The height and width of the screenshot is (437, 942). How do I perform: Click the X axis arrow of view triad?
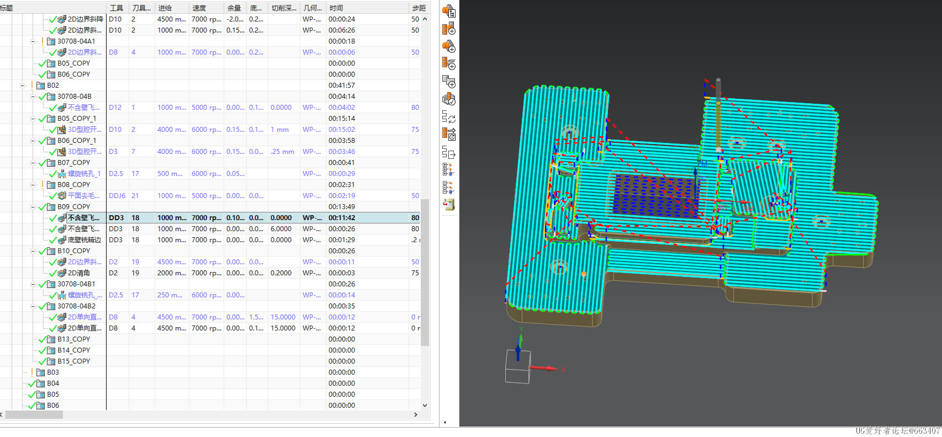546,368
